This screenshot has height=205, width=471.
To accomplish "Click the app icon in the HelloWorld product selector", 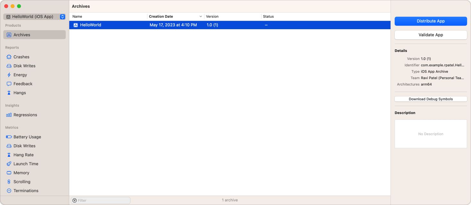I will pyautogui.click(x=8, y=17).
